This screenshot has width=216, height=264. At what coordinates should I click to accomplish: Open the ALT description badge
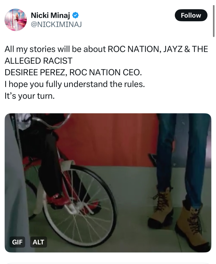pyautogui.click(x=38, y=242)
